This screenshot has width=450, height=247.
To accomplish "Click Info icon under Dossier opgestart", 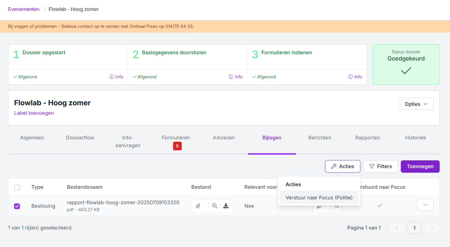I will point(116,77).
